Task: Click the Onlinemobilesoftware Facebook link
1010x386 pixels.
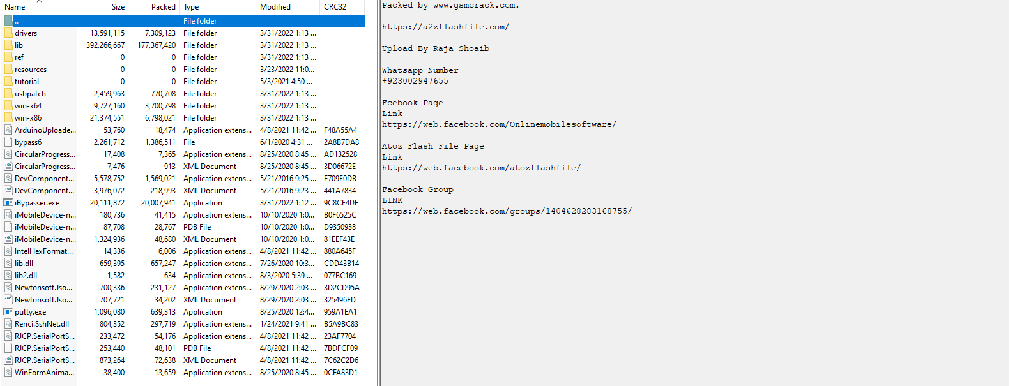Action: pyautogui.click(x=499, y=124)
